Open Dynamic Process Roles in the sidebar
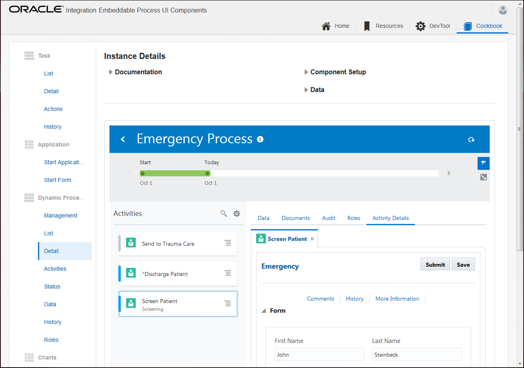524x368 pixels. point(51,339)
